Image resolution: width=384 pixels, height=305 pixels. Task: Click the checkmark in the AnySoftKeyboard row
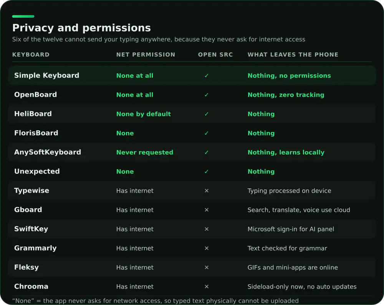pyautogui.click(x=207, y=152)
